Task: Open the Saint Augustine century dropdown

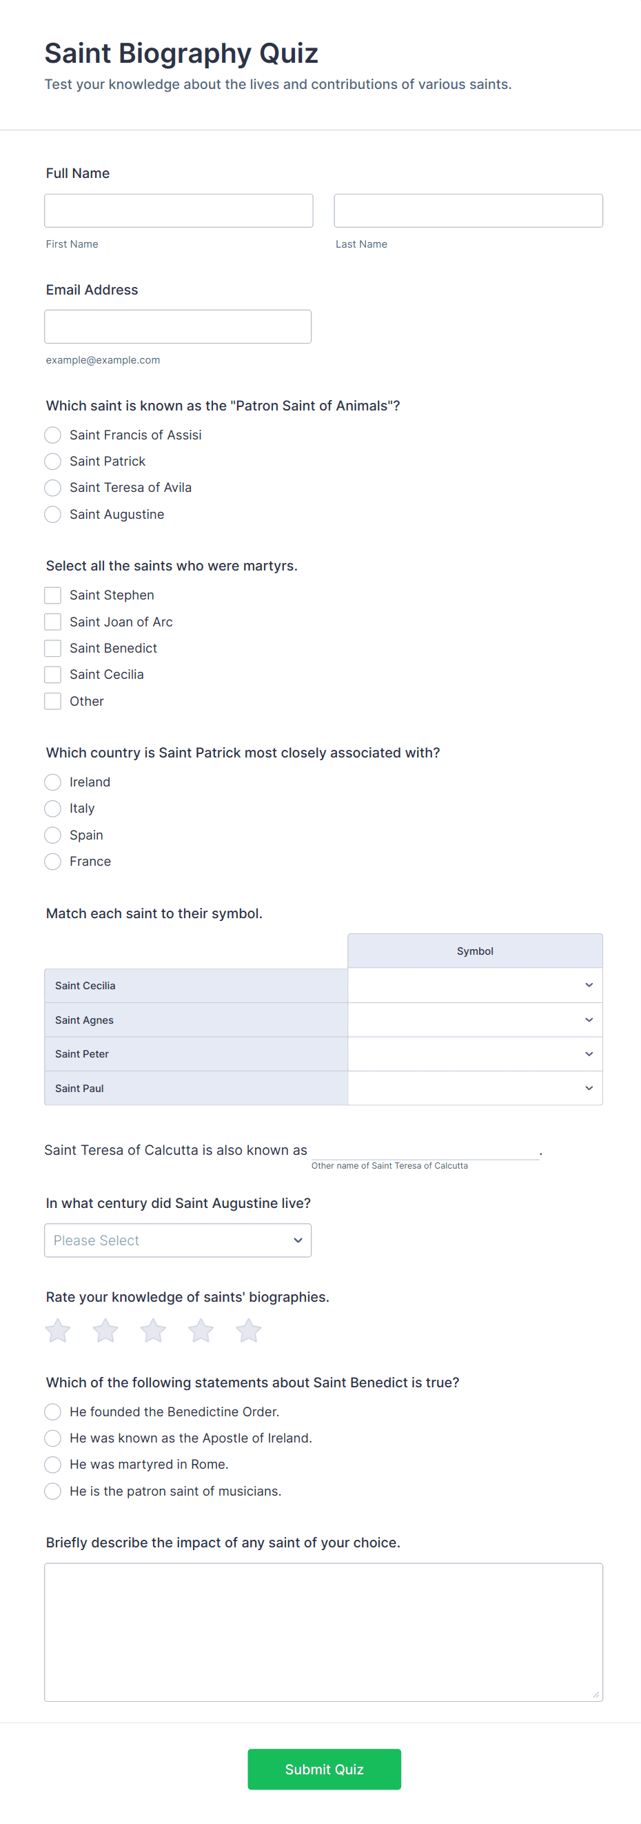Action: pos(178,1240)
